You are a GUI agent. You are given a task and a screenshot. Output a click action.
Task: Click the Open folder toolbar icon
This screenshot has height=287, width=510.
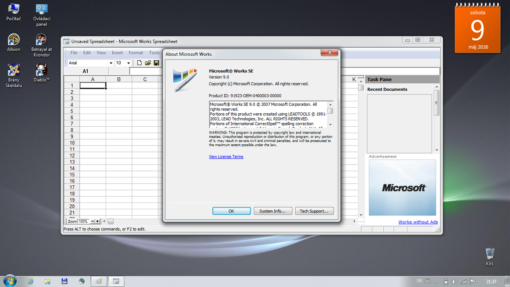(x=148, y=63)
